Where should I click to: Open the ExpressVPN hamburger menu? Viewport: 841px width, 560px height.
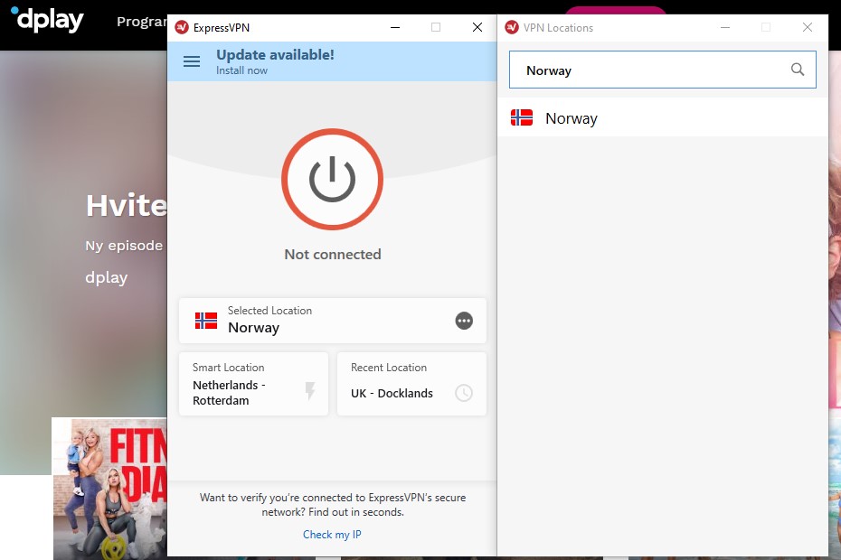(192, 61)
